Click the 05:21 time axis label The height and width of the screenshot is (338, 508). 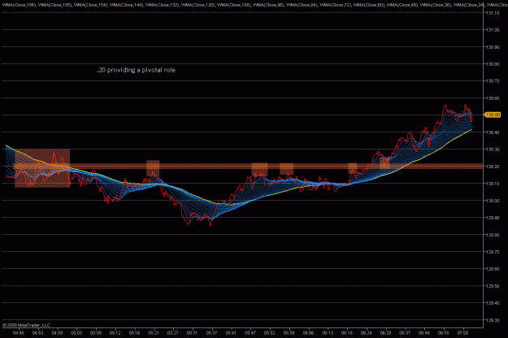(x=154, y=333)
